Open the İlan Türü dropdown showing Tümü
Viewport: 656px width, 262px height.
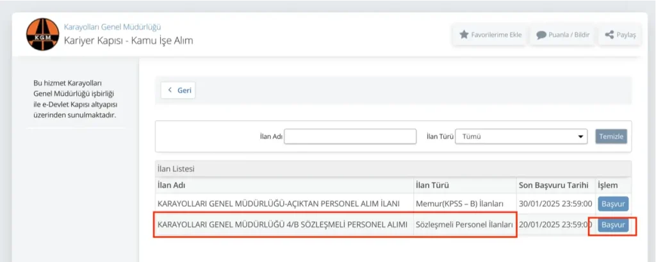[x=521, y=136]
